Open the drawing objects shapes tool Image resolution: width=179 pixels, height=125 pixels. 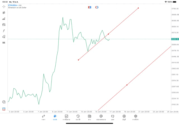click(x=4, y=37)
